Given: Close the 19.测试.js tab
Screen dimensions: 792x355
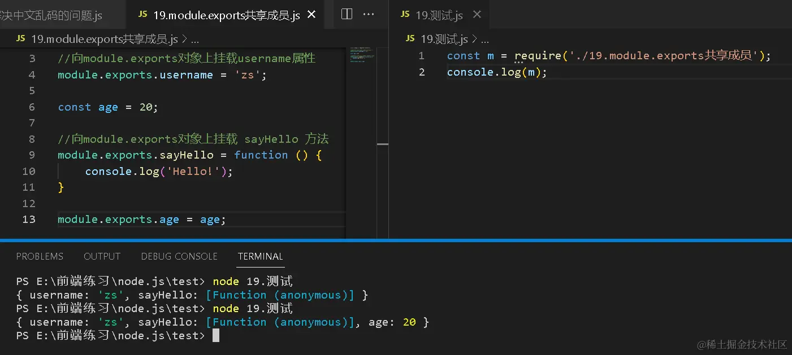Looking at the screenshot, I should click(477, 15).
